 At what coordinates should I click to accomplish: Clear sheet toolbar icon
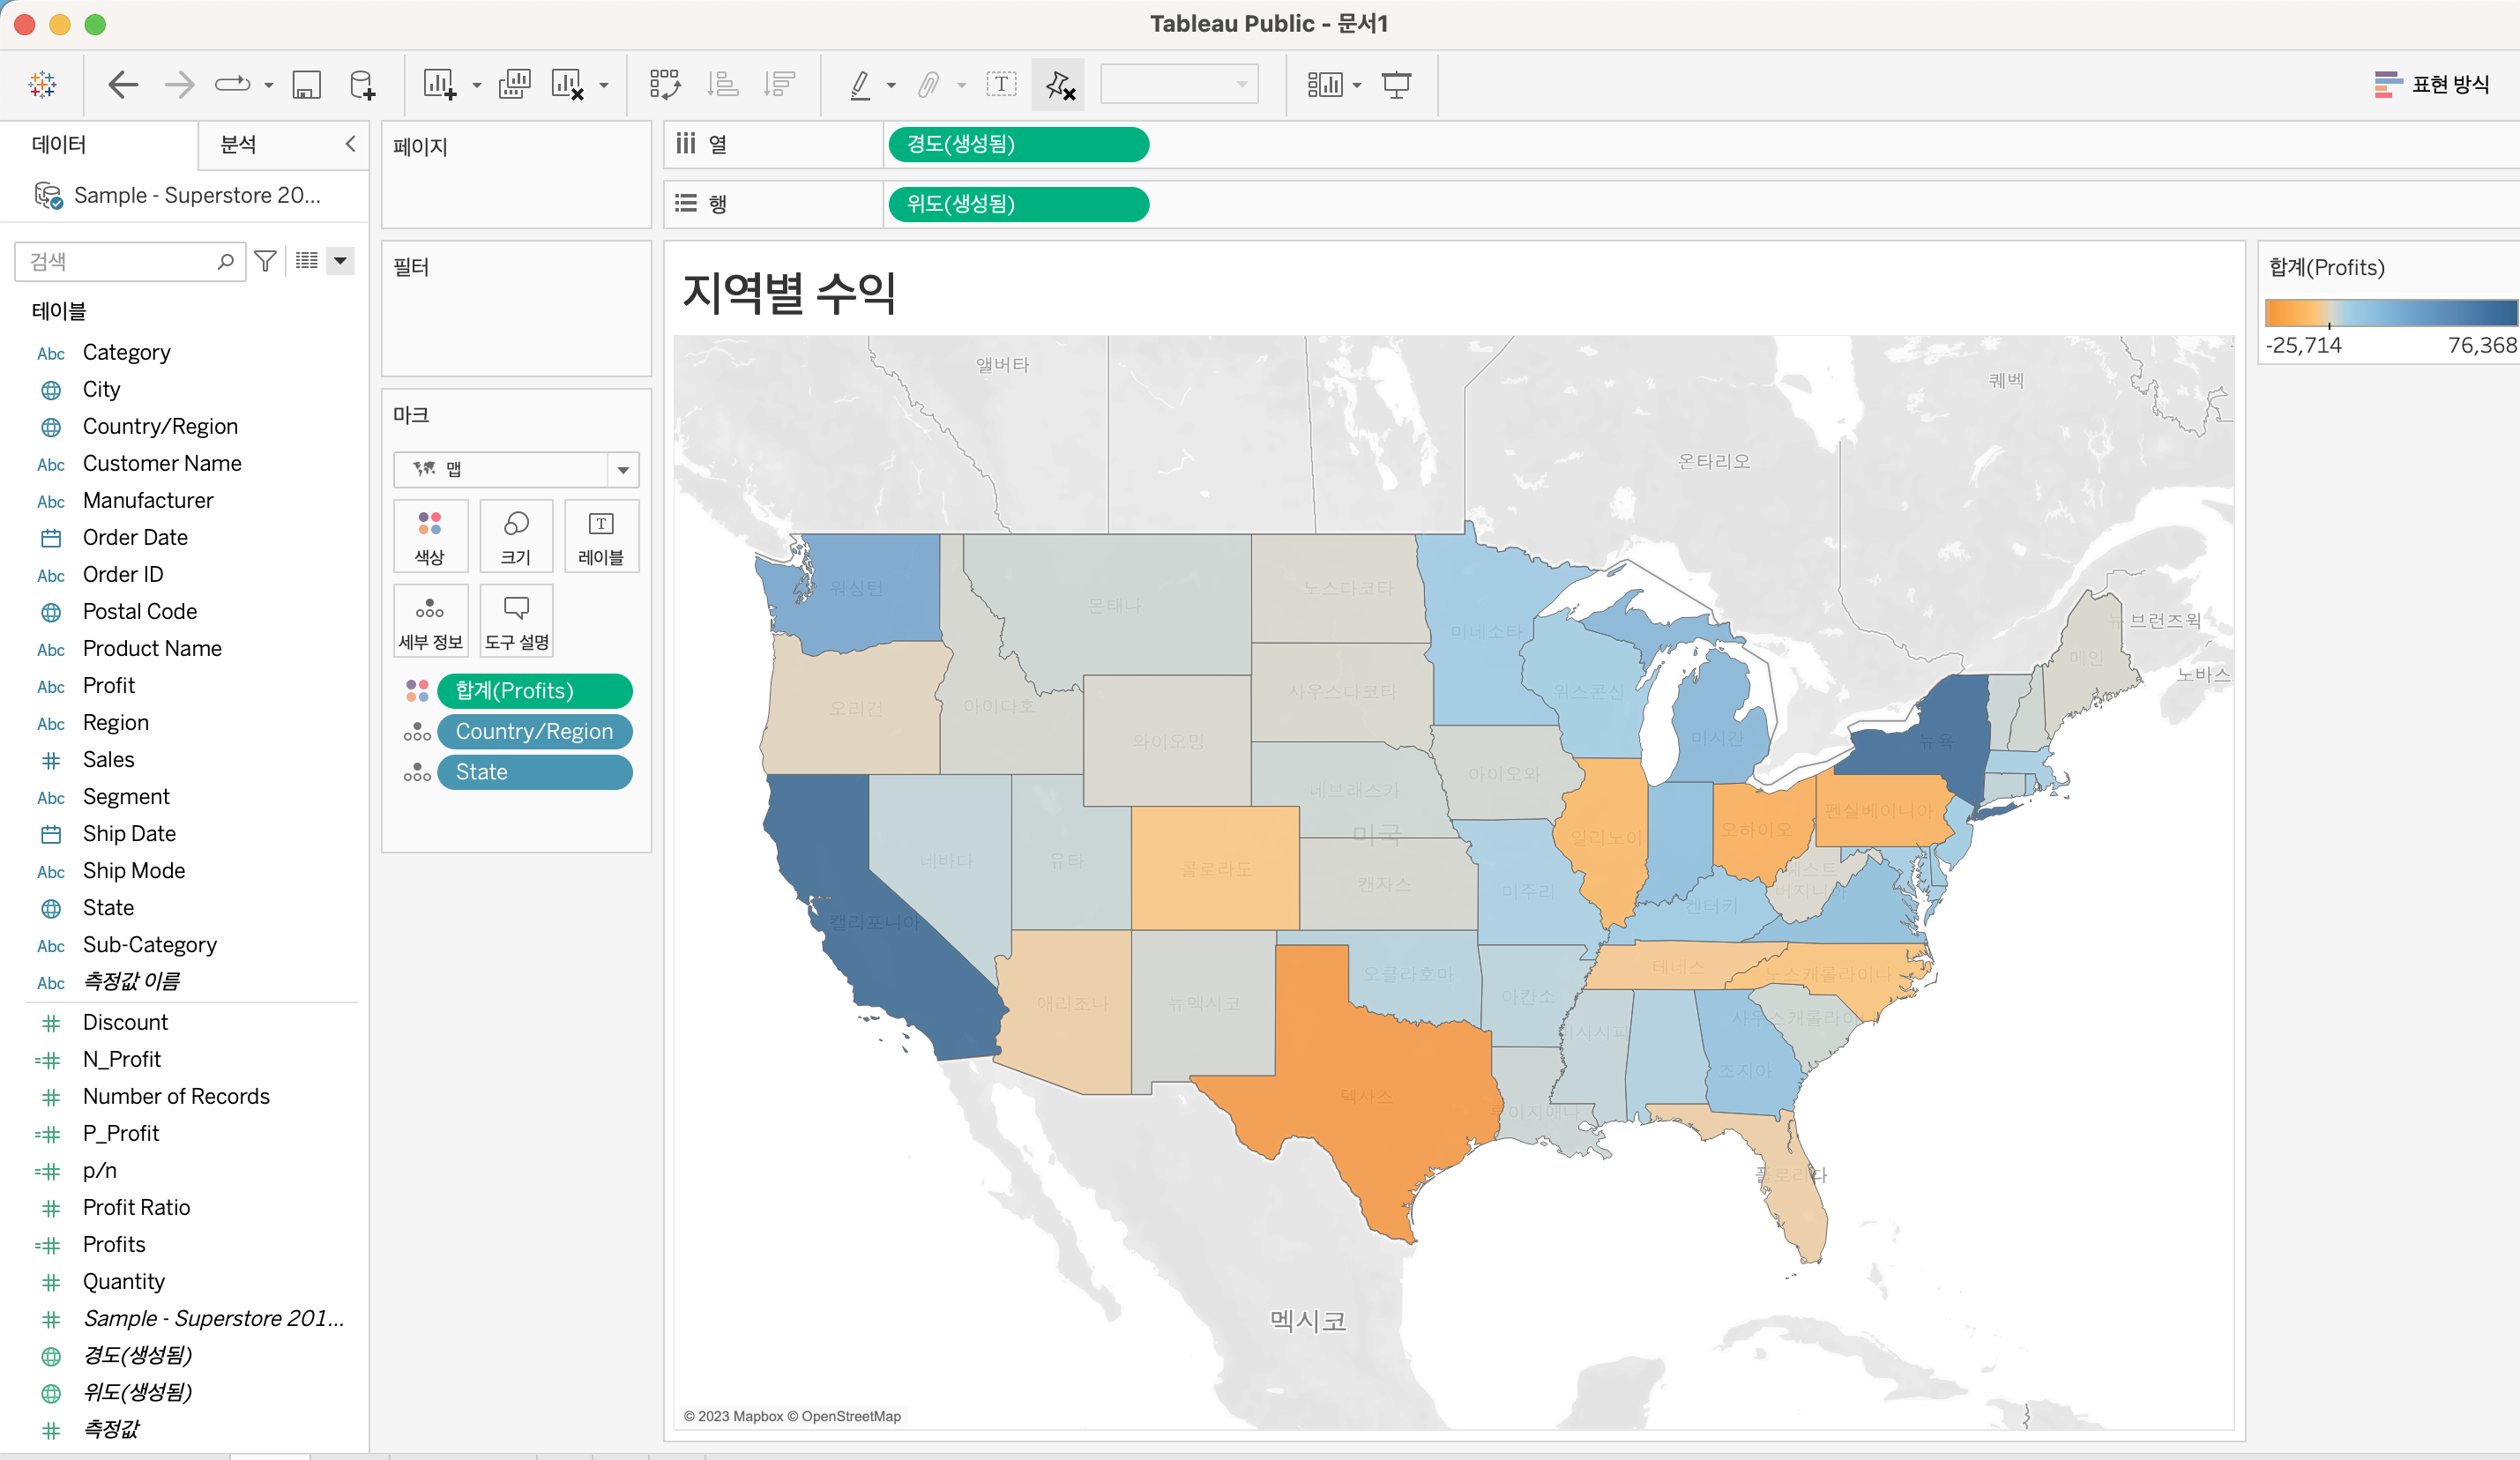(x=568, y=85)
